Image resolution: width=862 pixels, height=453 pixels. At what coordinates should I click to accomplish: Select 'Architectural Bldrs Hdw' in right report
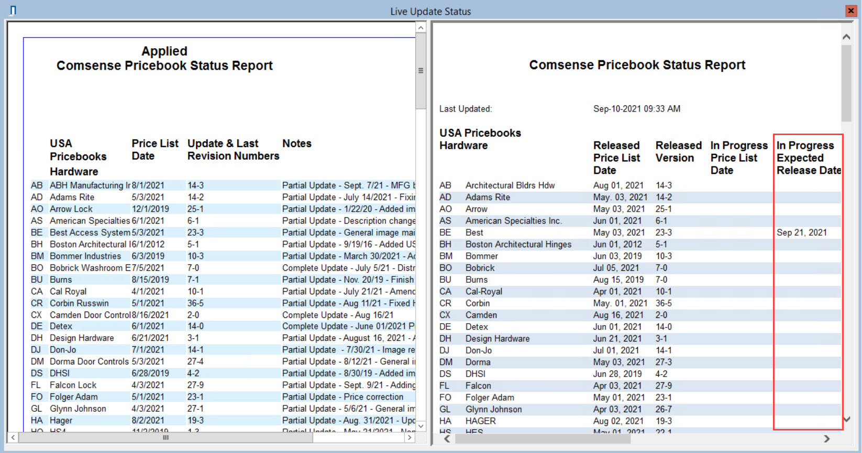coord(510,185)
